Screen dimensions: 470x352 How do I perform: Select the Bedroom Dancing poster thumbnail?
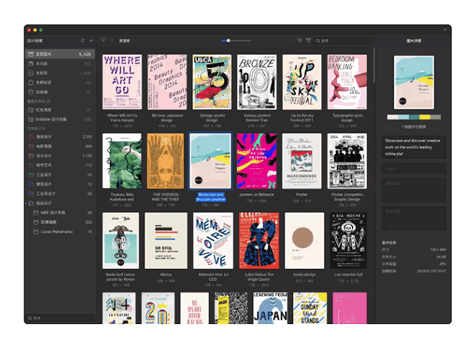pos(347,81)
